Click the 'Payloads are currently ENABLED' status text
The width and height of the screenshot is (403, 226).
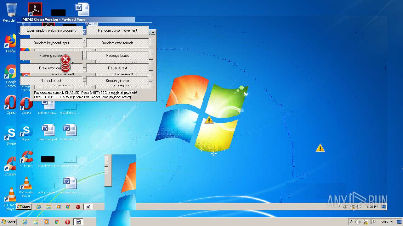click(x=85, y=93)
